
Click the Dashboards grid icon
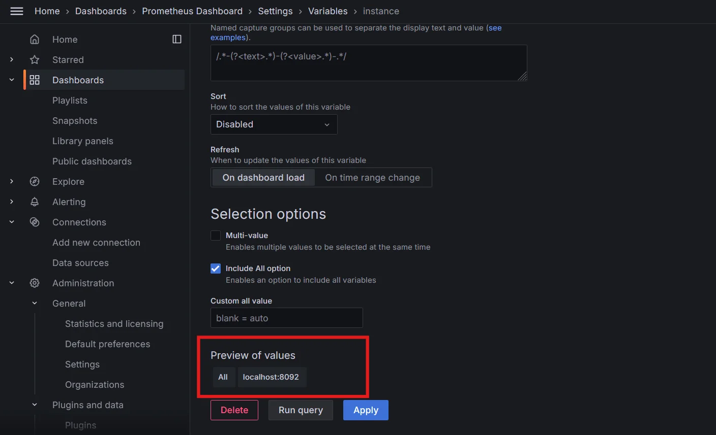tap(35, 80)
